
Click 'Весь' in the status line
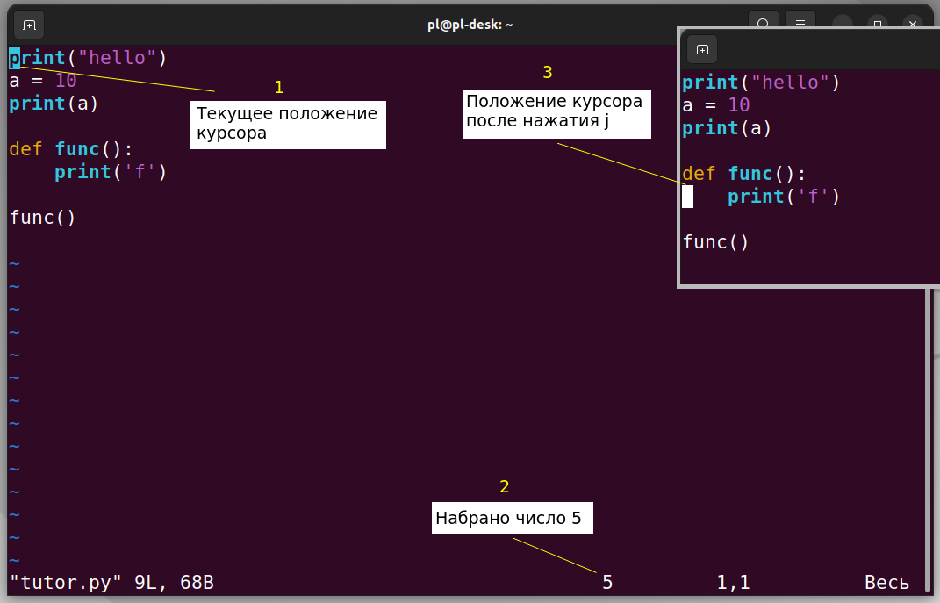886,582
